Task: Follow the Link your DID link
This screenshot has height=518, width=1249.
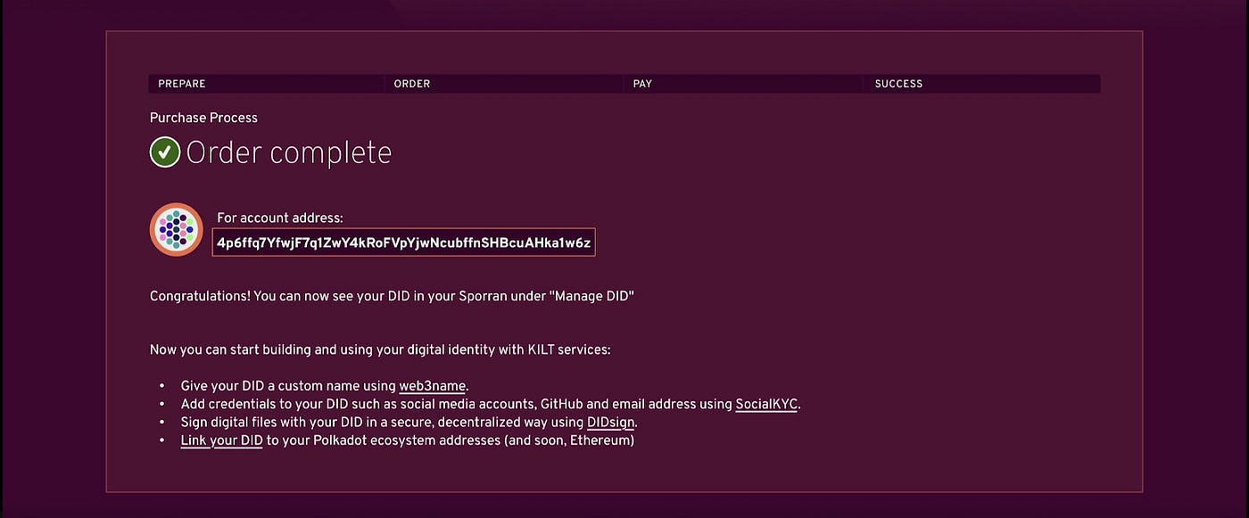Action: click(221, 440)
